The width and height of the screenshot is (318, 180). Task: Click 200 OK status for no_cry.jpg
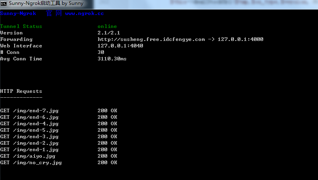coord(107,163)
